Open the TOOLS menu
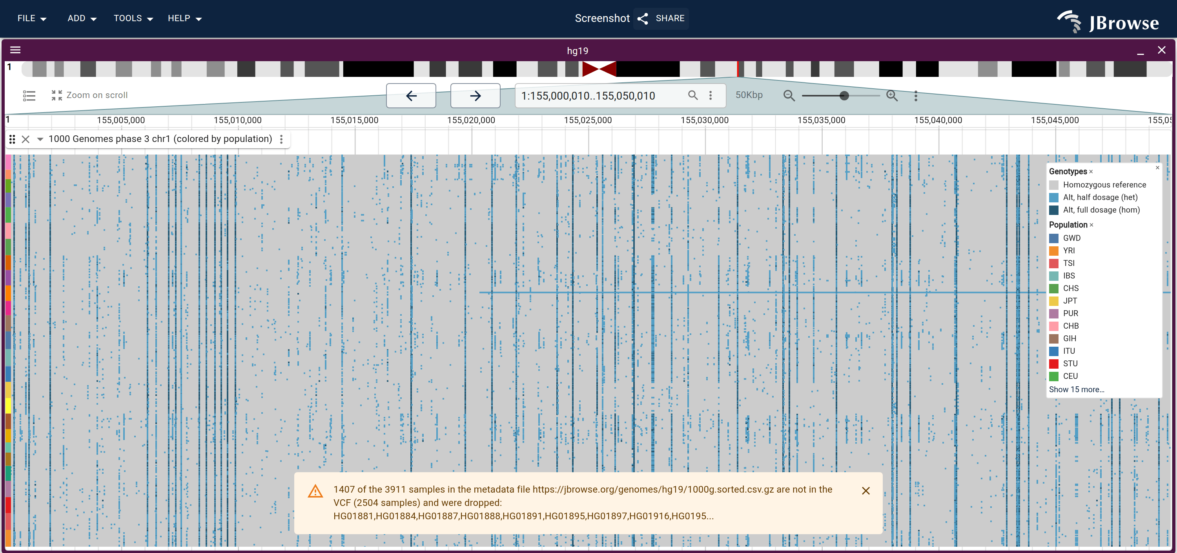Screen dimensions: 1177x553 pos(133,18)
